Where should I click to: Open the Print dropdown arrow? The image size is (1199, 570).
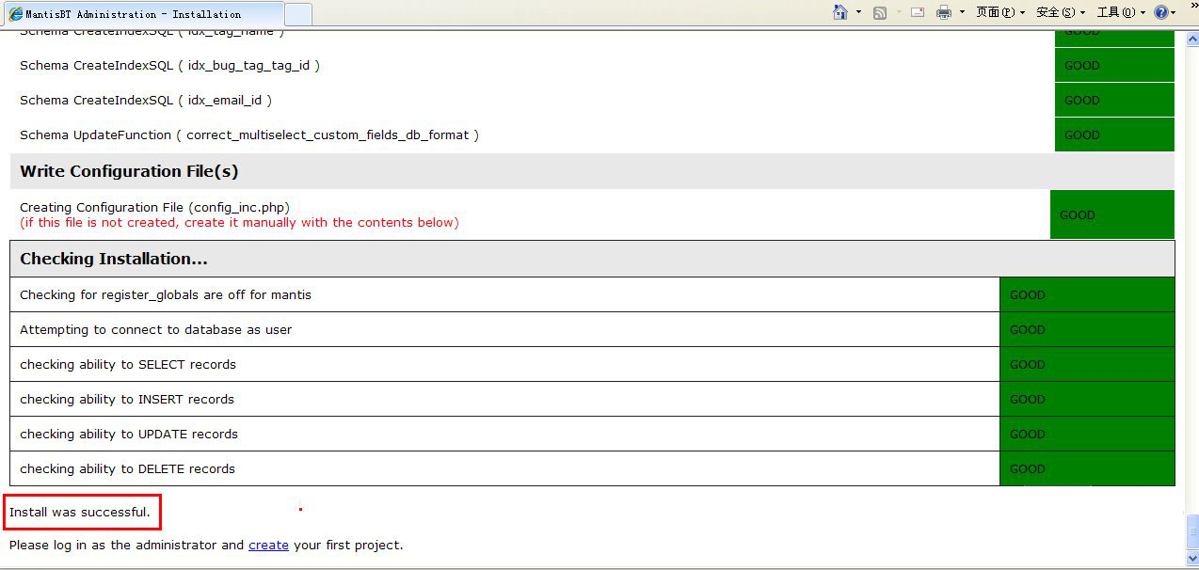(x=962, y=13)
